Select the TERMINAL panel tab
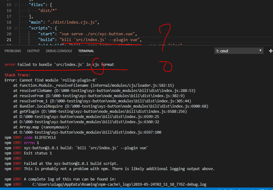 click(86, 51)
